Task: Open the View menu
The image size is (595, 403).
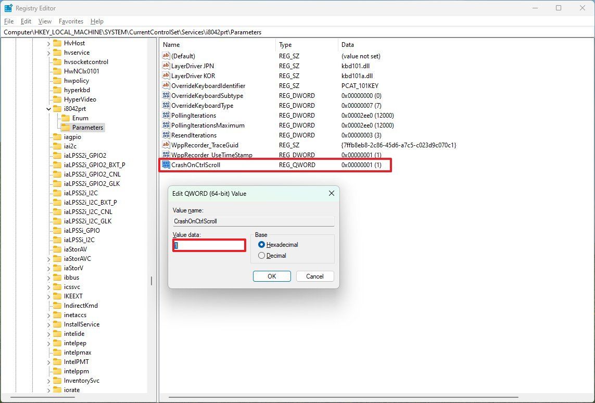Action: point(45,21)
